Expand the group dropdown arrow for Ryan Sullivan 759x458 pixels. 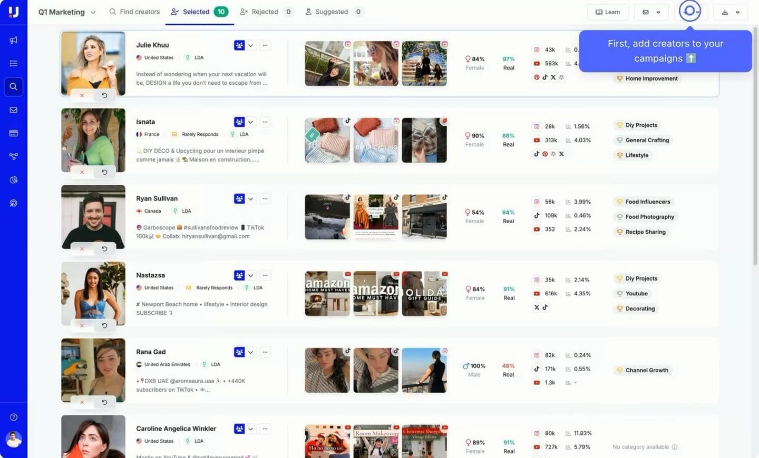click(251, 198)
